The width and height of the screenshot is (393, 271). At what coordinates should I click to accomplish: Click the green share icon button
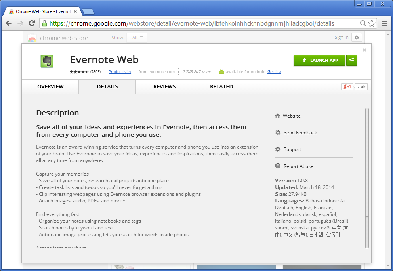[x=351, y=60]
